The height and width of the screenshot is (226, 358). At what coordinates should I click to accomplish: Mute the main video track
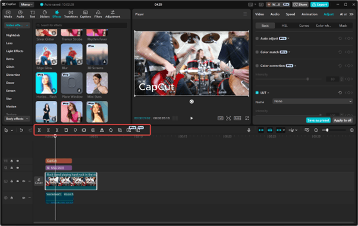click(x=24, y=181)
